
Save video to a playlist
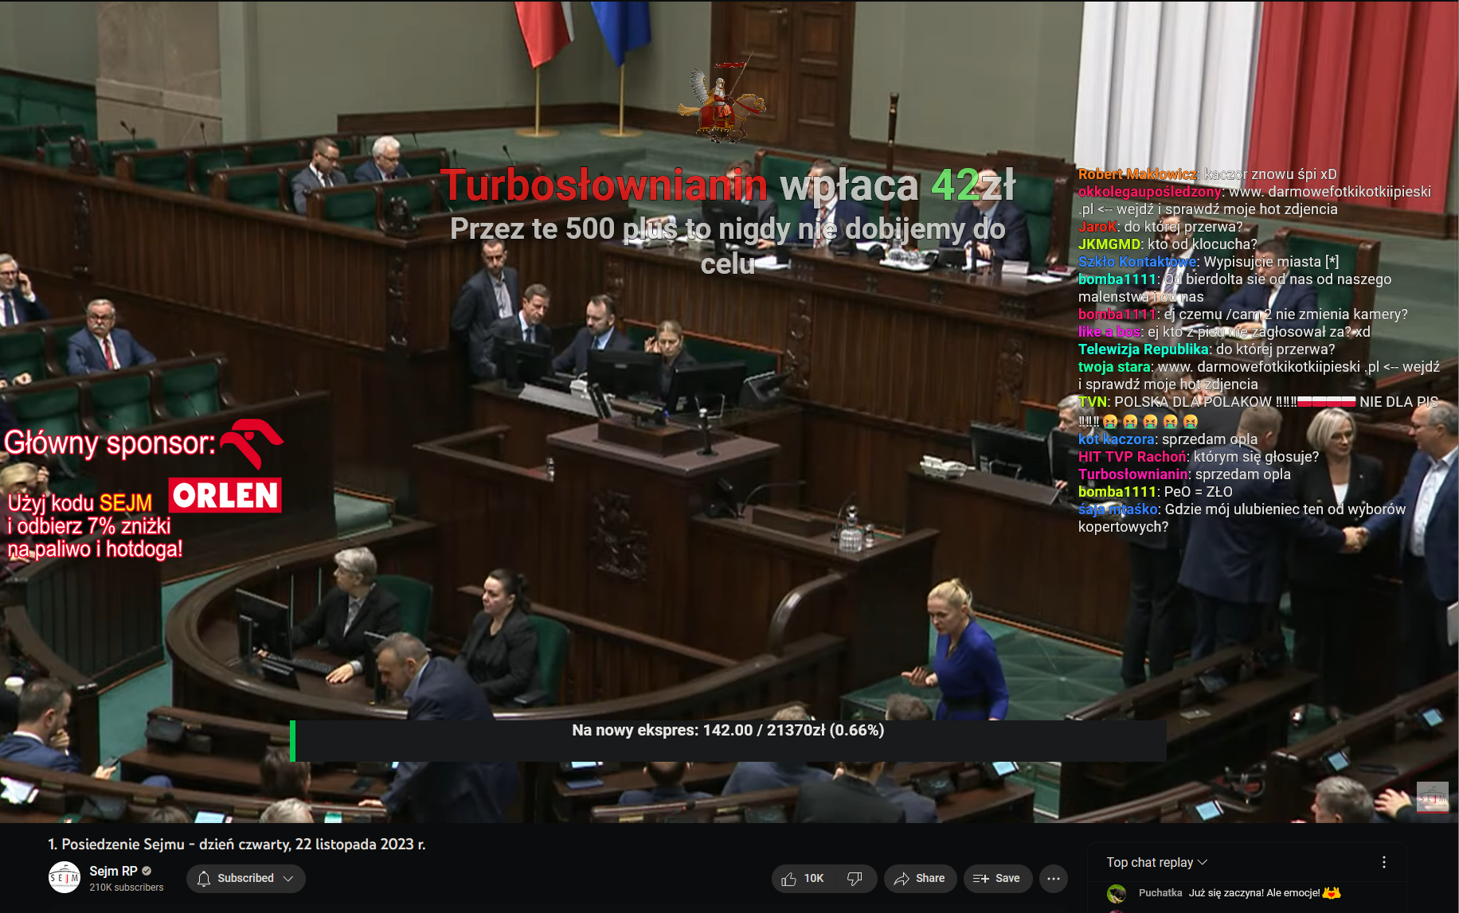(996, 878)
